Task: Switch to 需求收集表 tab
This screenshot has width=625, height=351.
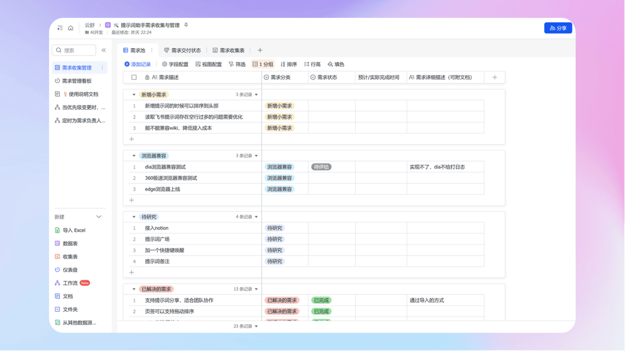Action: pos(229,50)
